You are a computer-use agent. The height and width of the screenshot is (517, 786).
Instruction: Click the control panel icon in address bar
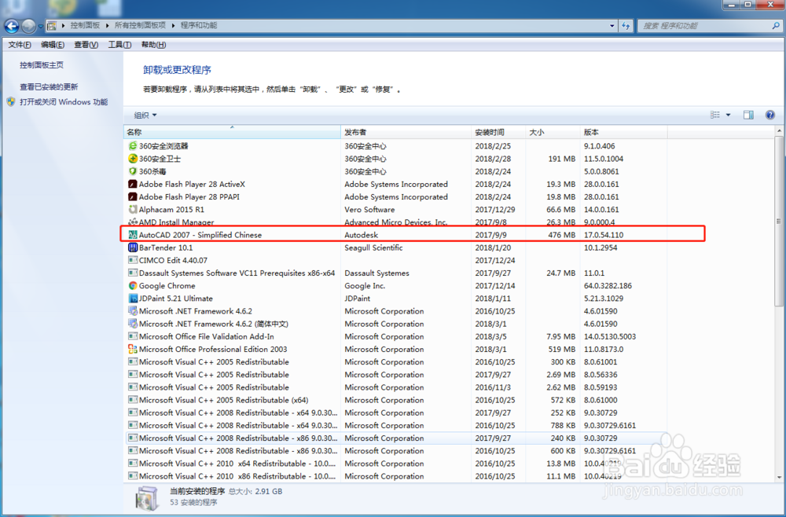coord(51,26)
